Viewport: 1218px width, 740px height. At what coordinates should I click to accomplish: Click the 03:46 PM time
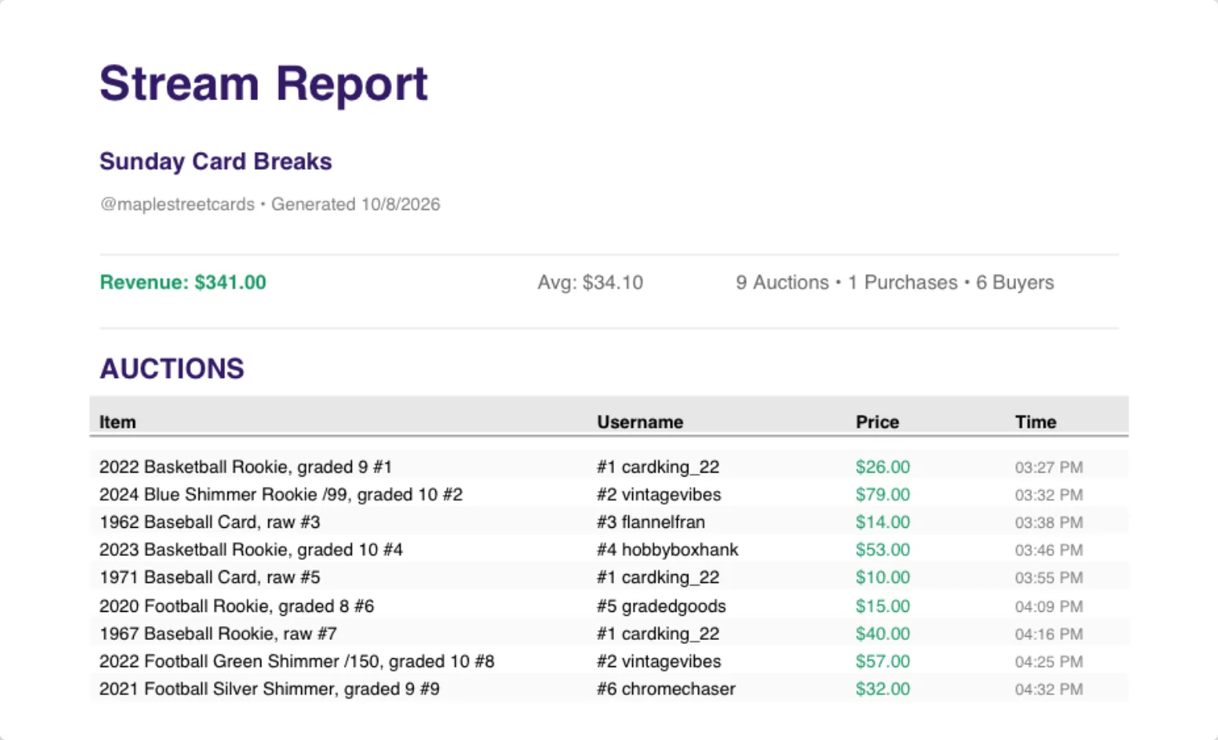(x=1049, y=550)
